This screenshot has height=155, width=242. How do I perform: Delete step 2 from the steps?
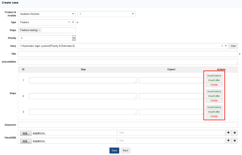pos(214,101)
